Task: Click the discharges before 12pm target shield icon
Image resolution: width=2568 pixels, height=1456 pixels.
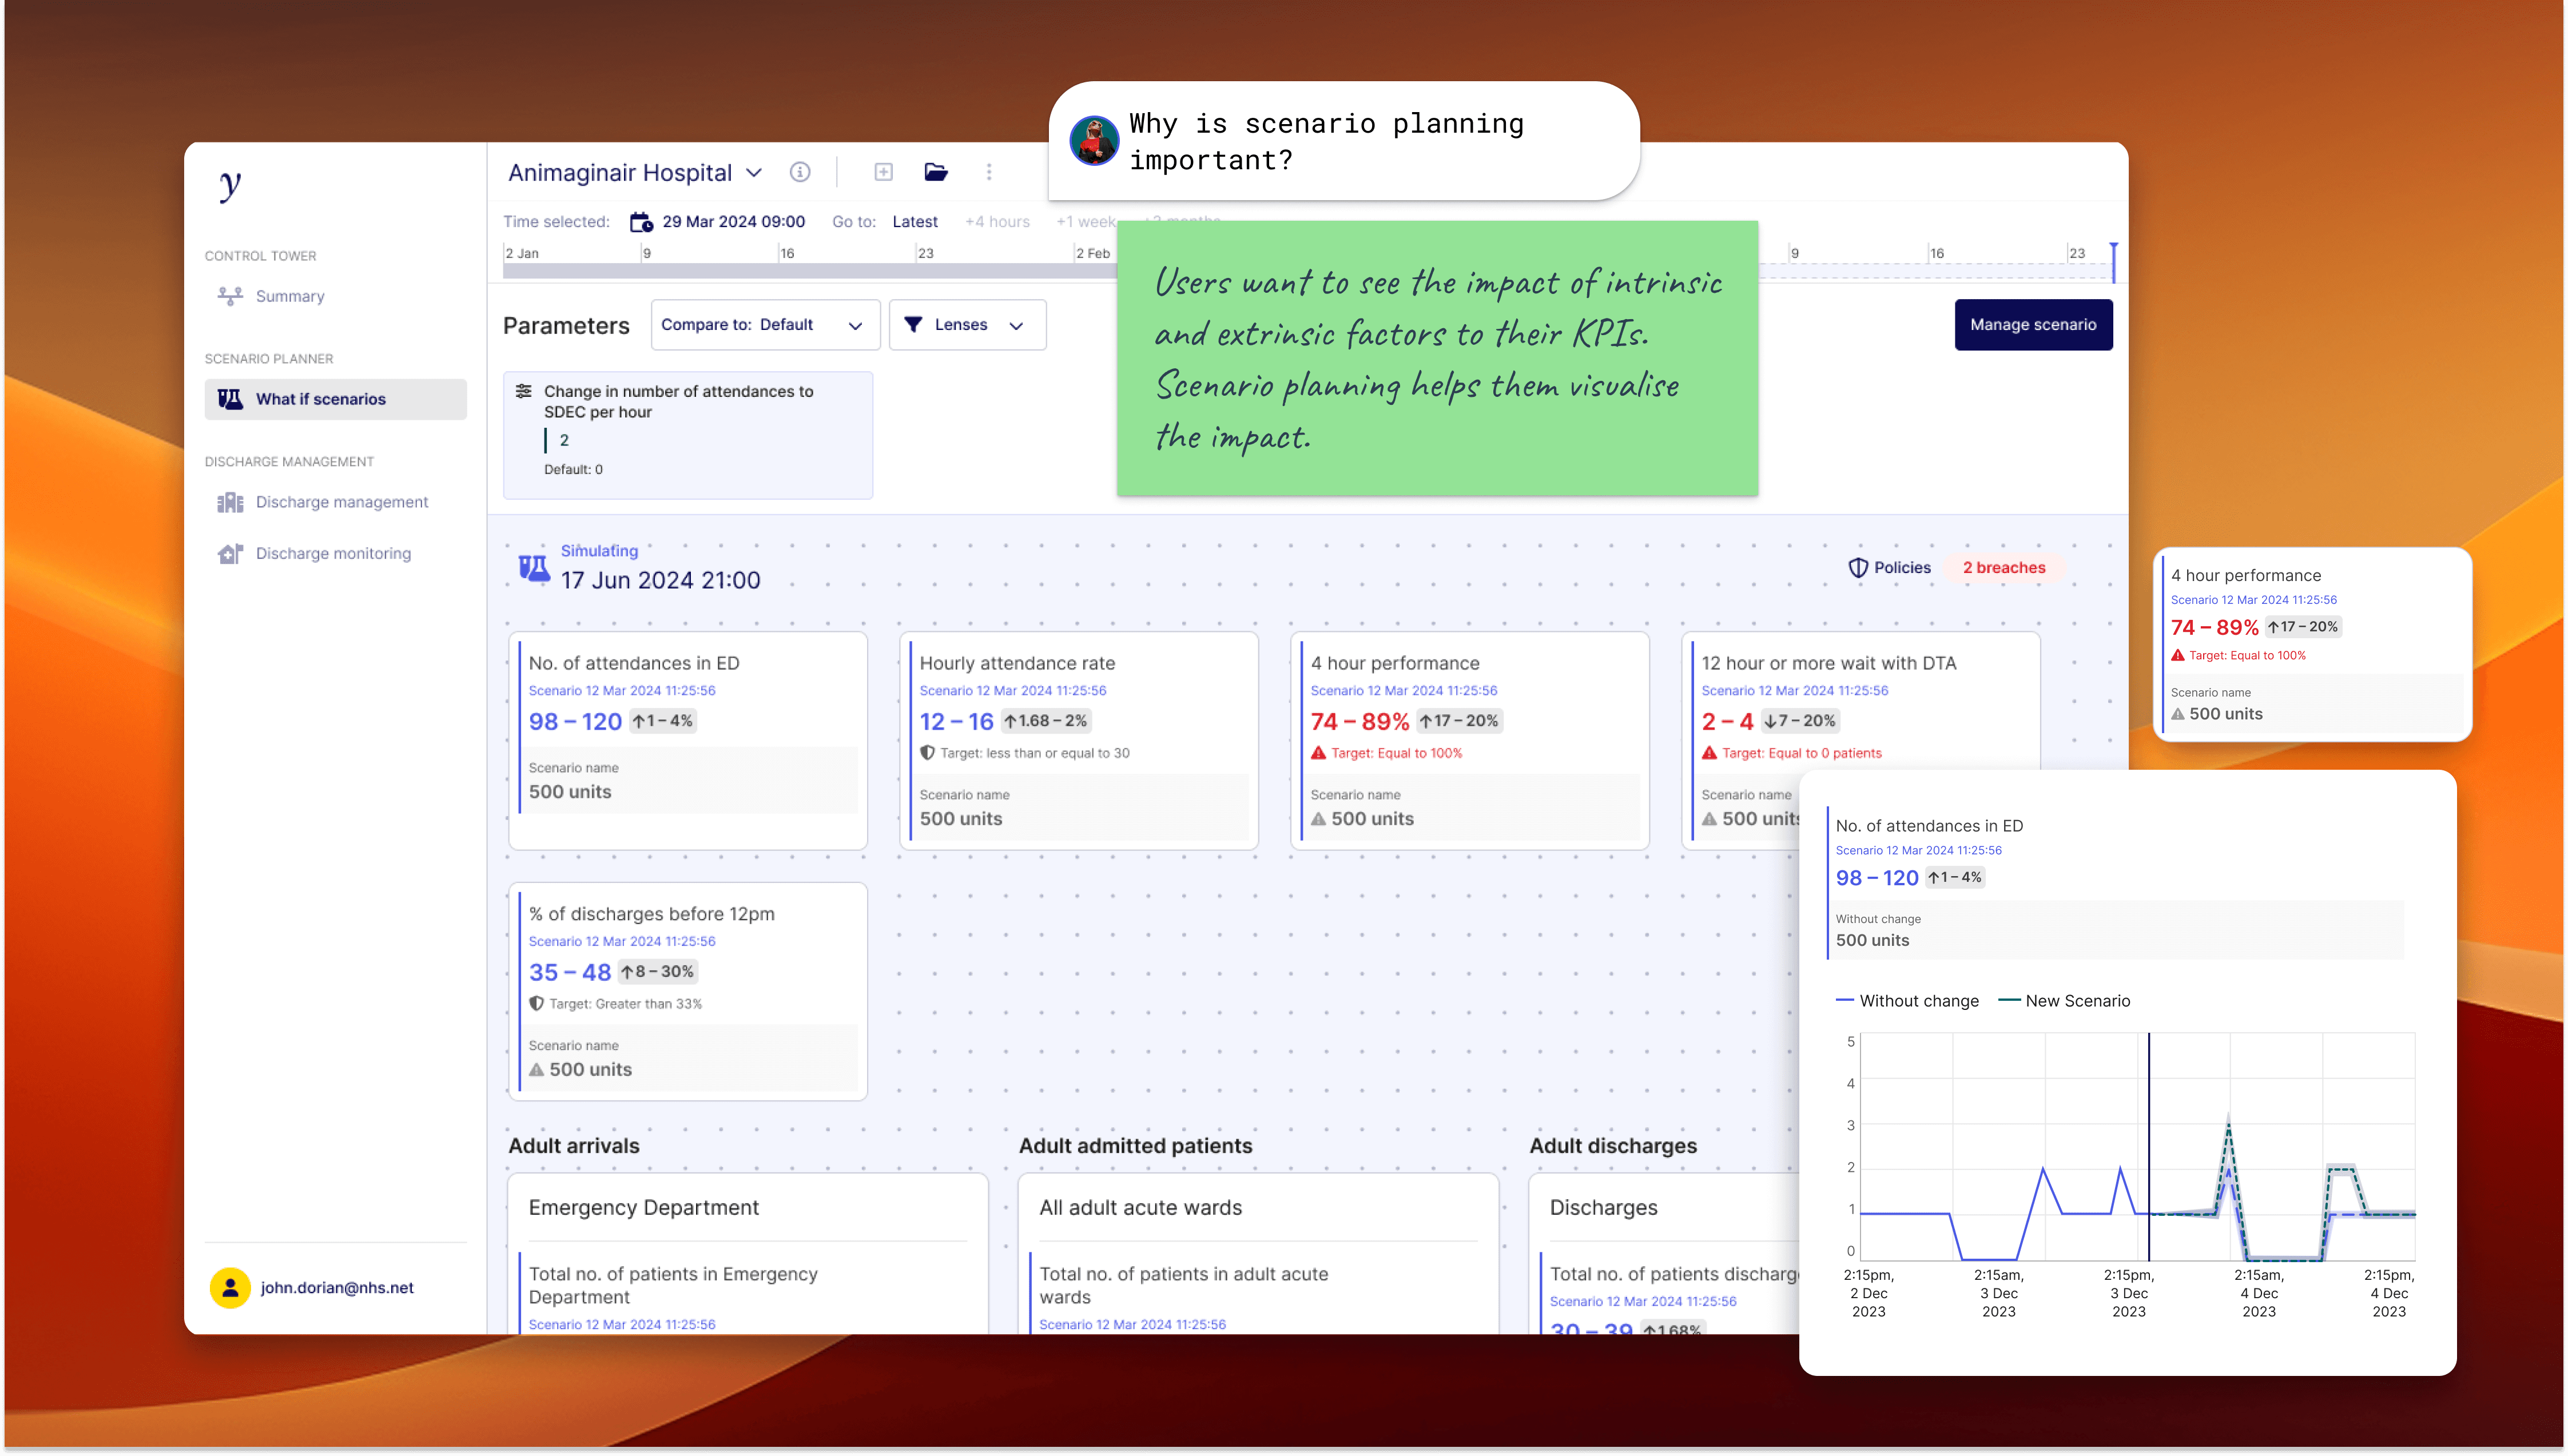Action: pyautogui.click(x=536, y=1004)
